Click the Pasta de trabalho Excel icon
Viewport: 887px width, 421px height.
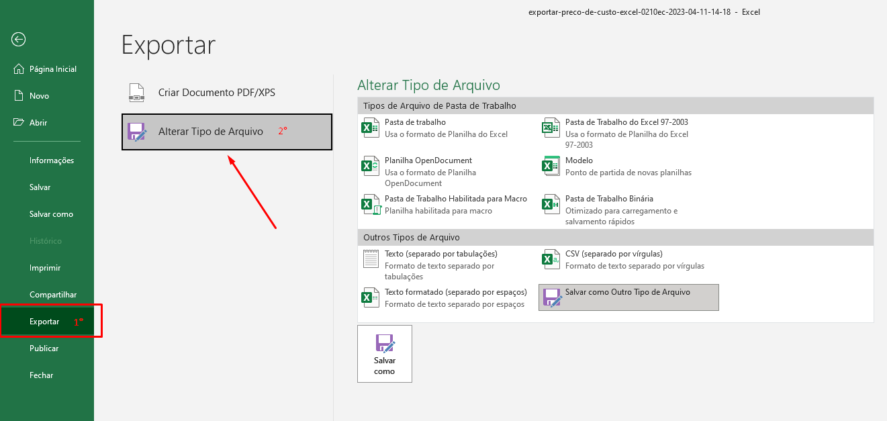(x=371, y=128)
